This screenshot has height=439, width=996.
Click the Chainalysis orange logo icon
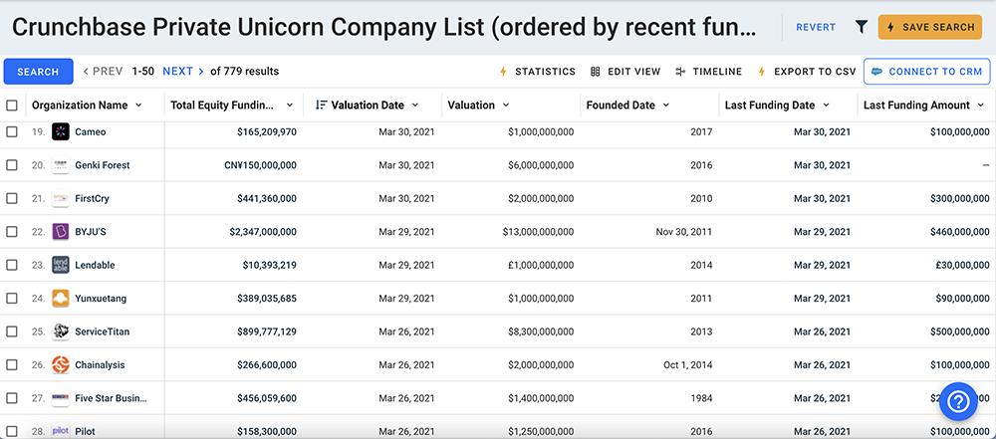[60, 365]
